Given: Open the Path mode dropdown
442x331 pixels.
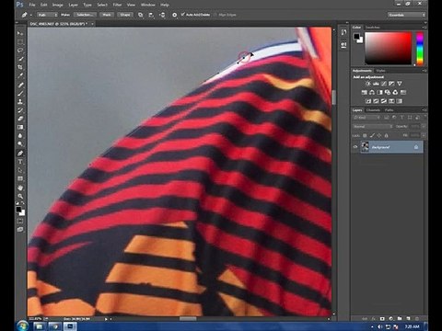Looking at the screenshot, I should pos(47,15).
